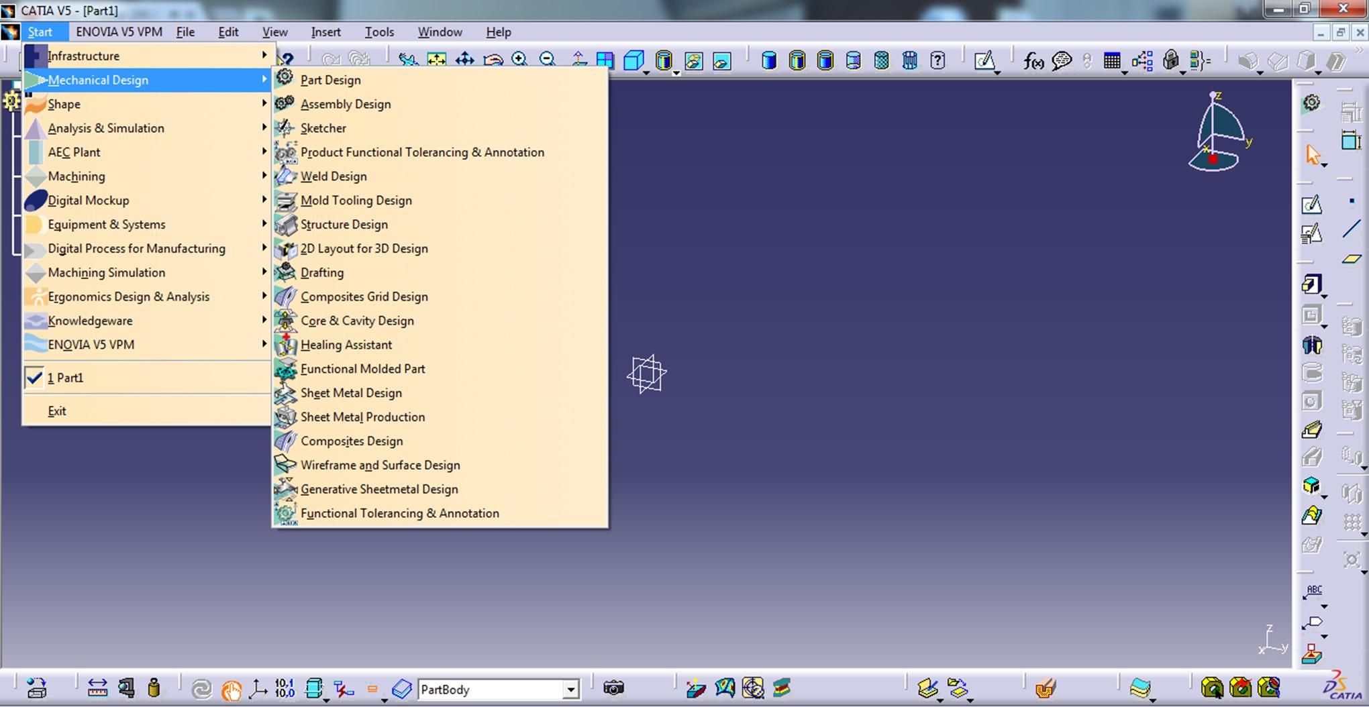Click the Capture camera icon

click(x=613, y=688)
